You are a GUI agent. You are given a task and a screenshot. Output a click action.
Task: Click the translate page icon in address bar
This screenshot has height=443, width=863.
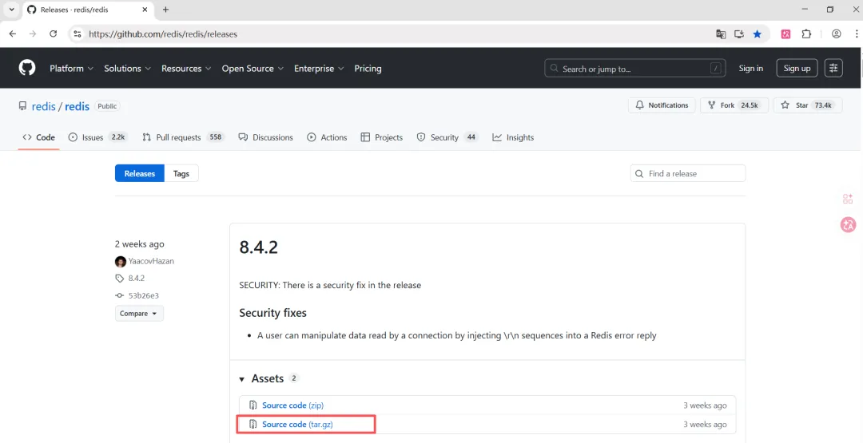[721, 34]
